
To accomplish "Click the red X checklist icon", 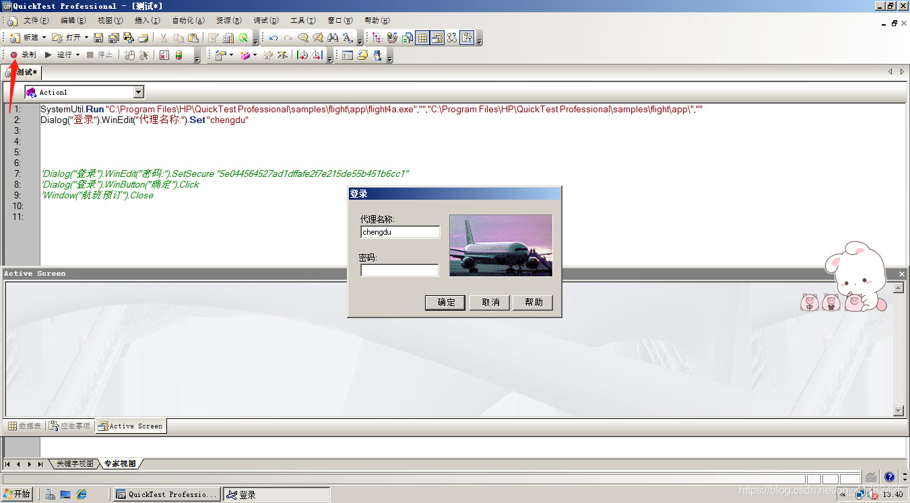I will (x=164, y=55).
